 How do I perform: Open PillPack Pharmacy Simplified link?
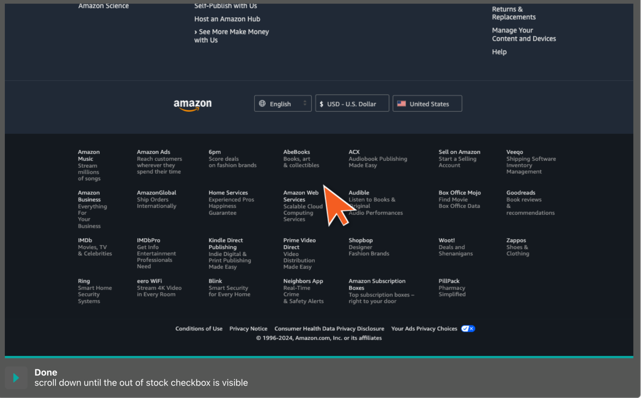pos(452,288)
